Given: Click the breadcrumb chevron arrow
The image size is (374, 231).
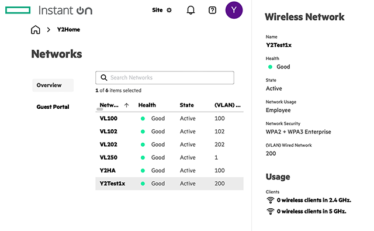Looking at the screenshot, I should point(49,30).
